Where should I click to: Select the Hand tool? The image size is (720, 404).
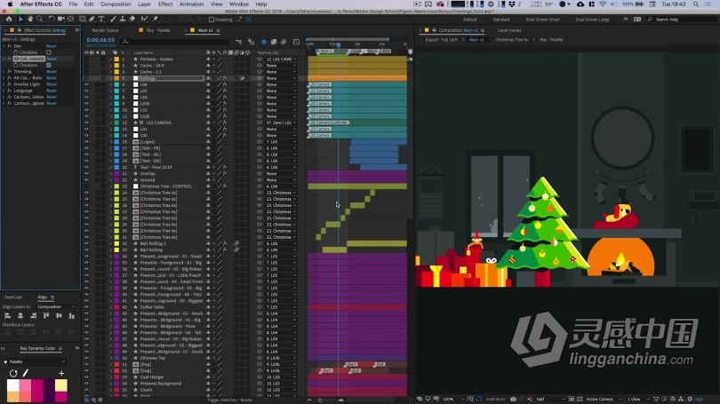pos(30,20)
